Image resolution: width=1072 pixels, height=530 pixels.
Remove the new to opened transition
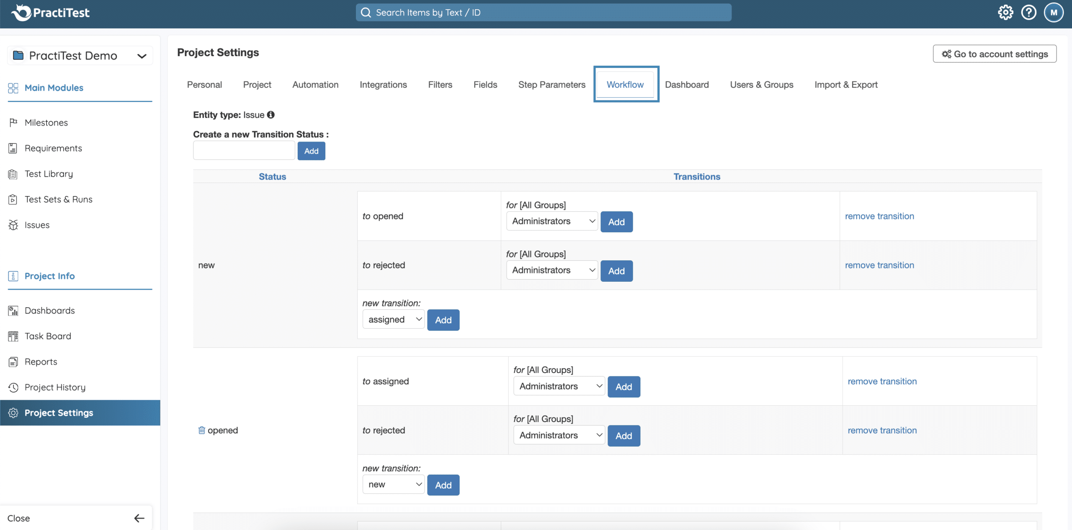tap(879, 216)
